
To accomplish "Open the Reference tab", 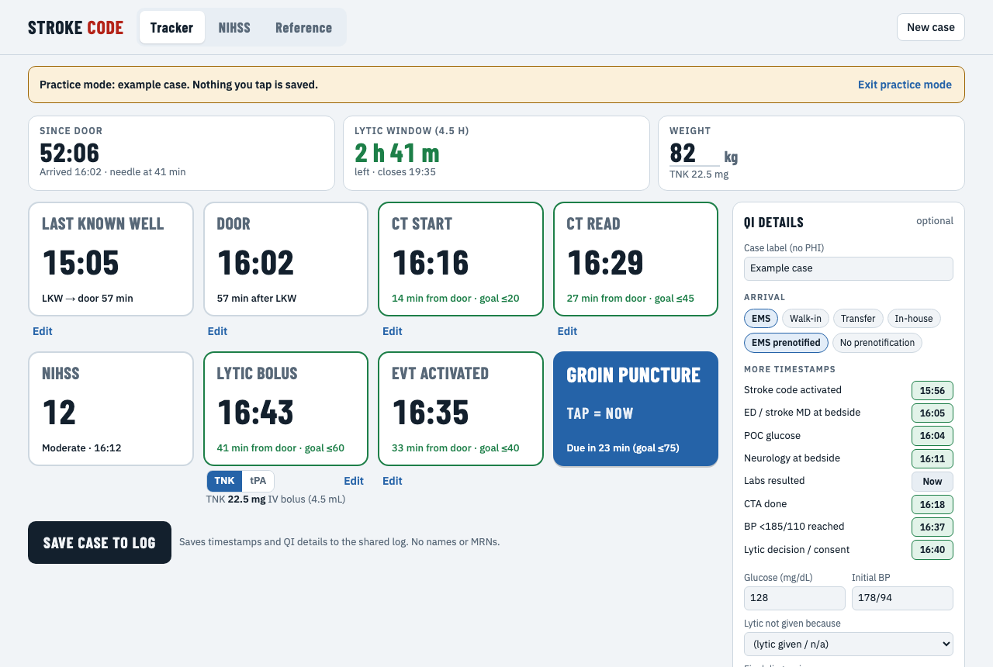I will [x=303, y=27].
